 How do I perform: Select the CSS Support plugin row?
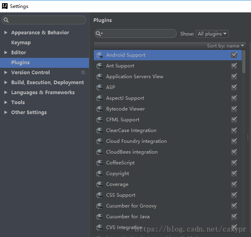tap(168, 195)
